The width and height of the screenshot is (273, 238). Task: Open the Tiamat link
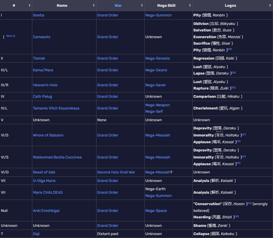[39, 58]
